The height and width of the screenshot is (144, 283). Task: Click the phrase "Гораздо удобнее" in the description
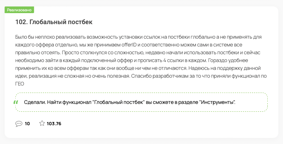pos(228,61)
